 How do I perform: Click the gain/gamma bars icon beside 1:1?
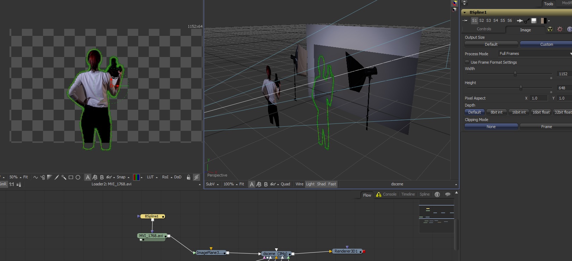[19, 184]
